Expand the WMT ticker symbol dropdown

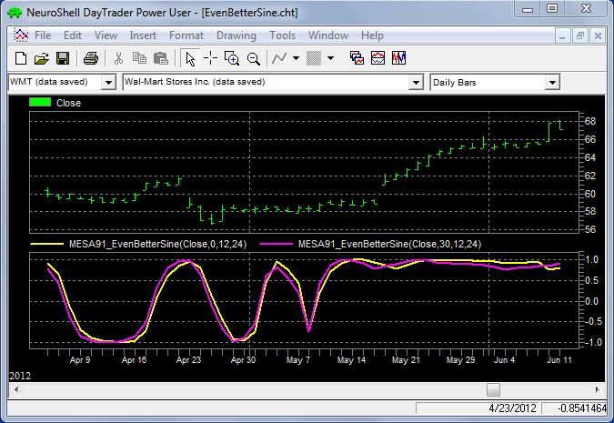tap(108, 83)
